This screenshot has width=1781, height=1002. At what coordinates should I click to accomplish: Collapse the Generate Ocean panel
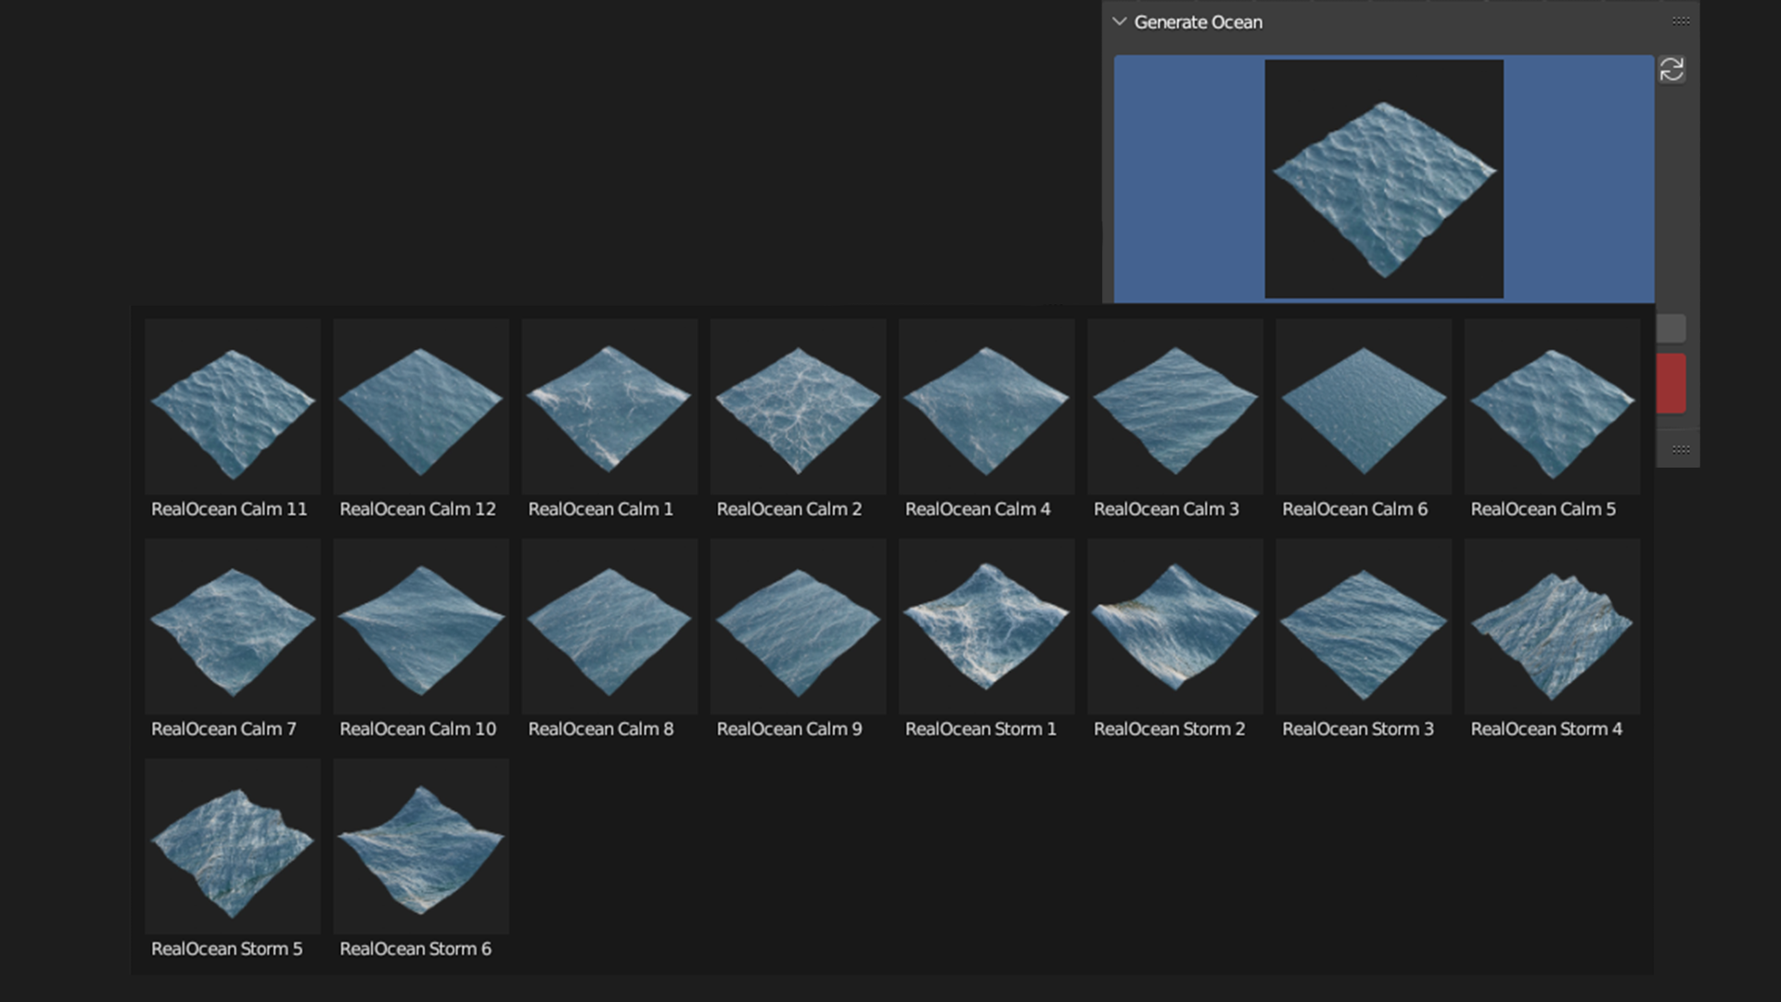pos(1120,21)
